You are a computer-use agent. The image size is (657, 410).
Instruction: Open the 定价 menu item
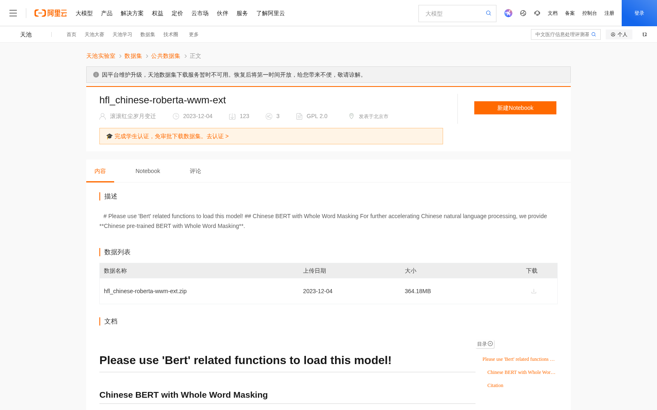coord(177,13)
